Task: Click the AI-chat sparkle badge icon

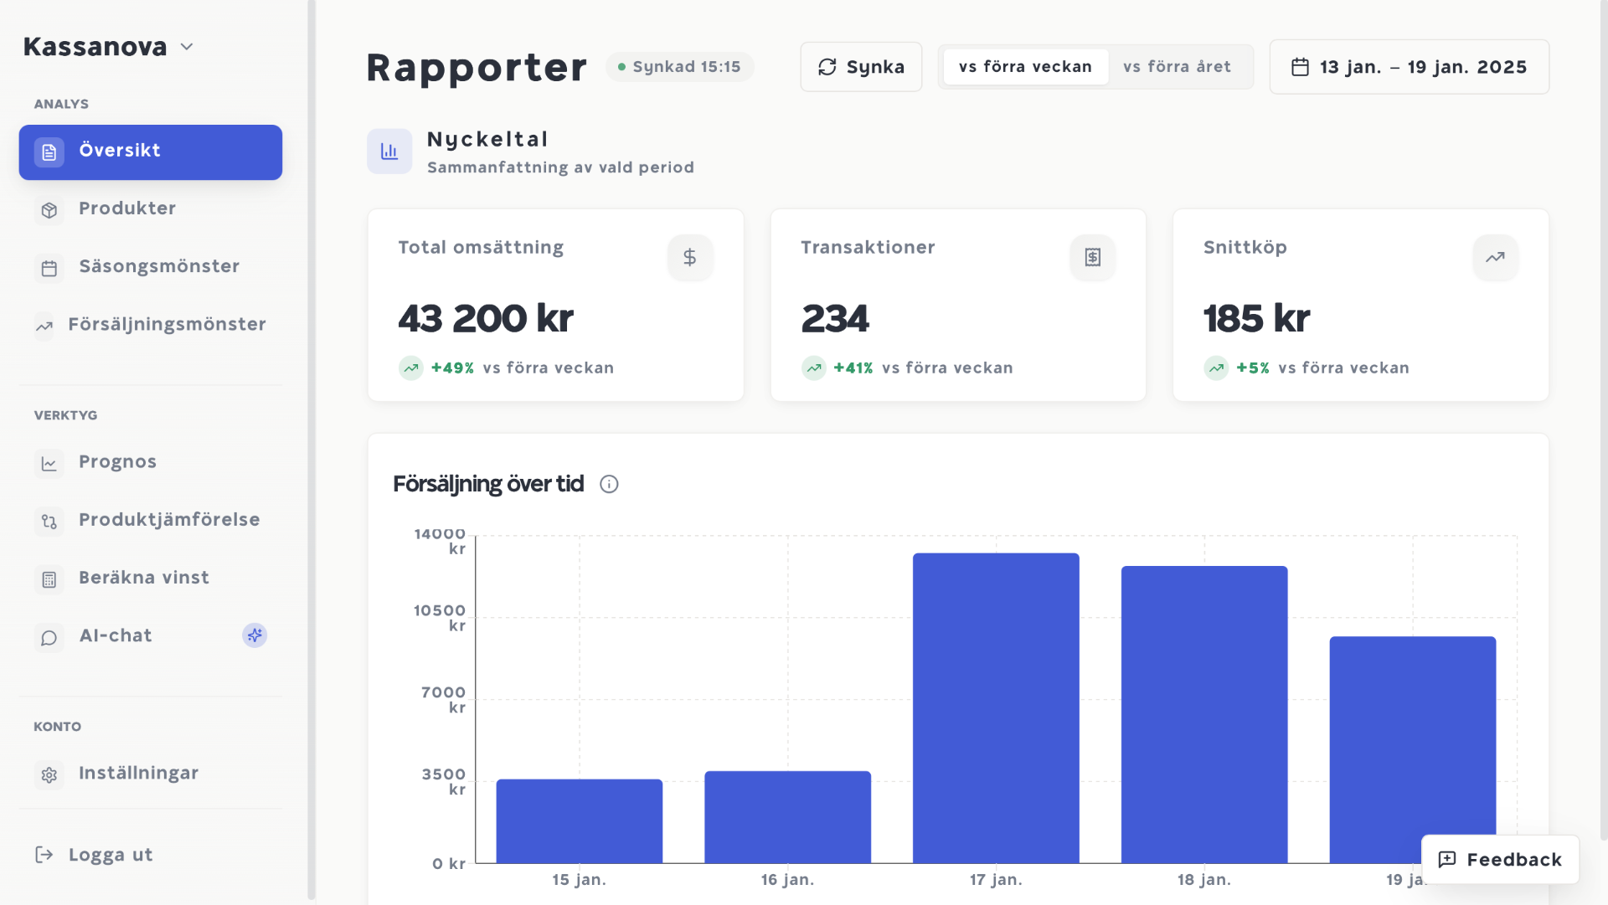Action: 255,635
